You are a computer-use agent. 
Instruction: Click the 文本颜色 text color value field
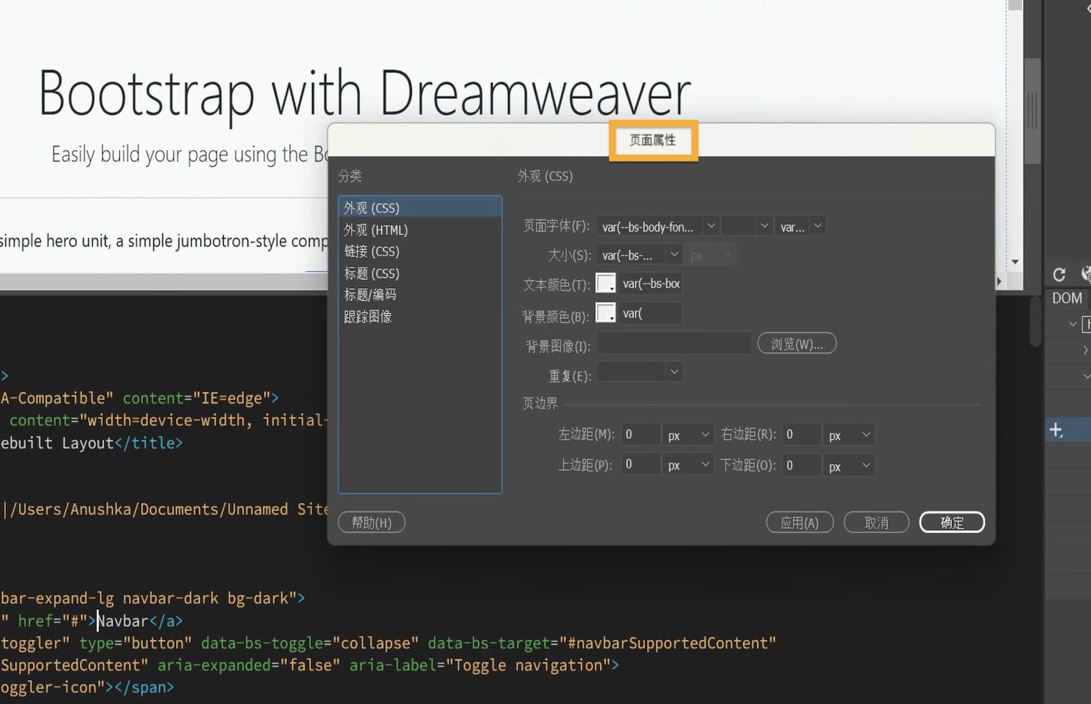pyautogui.click(x=651, y=284)
